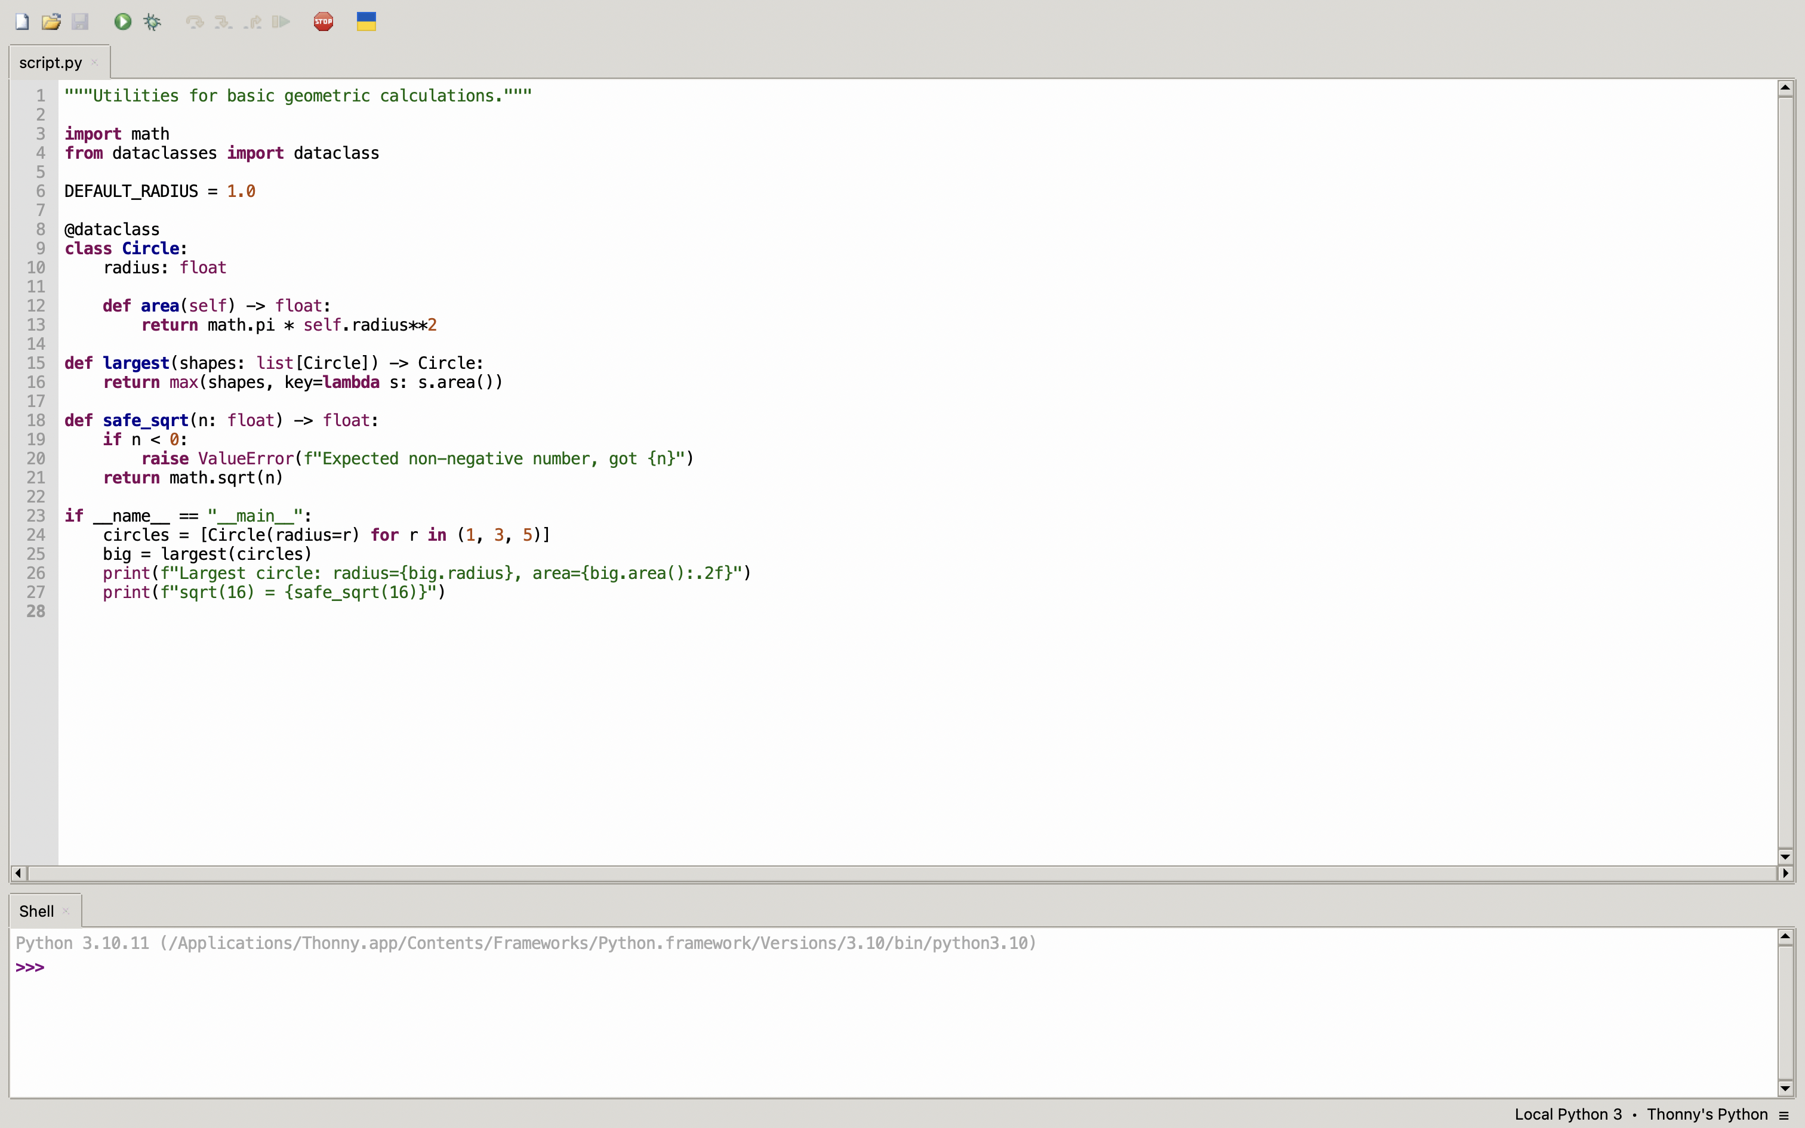Click on DEFAULT_RADIUS text in line 6
Image resolution: width=1805 pixels, height=1128 pixels.
click(x=131, y=191)
